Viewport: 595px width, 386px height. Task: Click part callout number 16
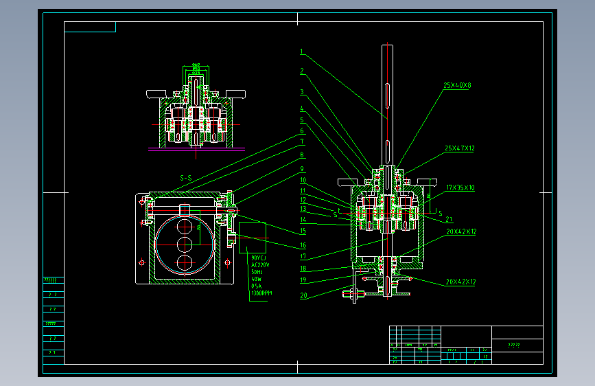tap(303, 245)
